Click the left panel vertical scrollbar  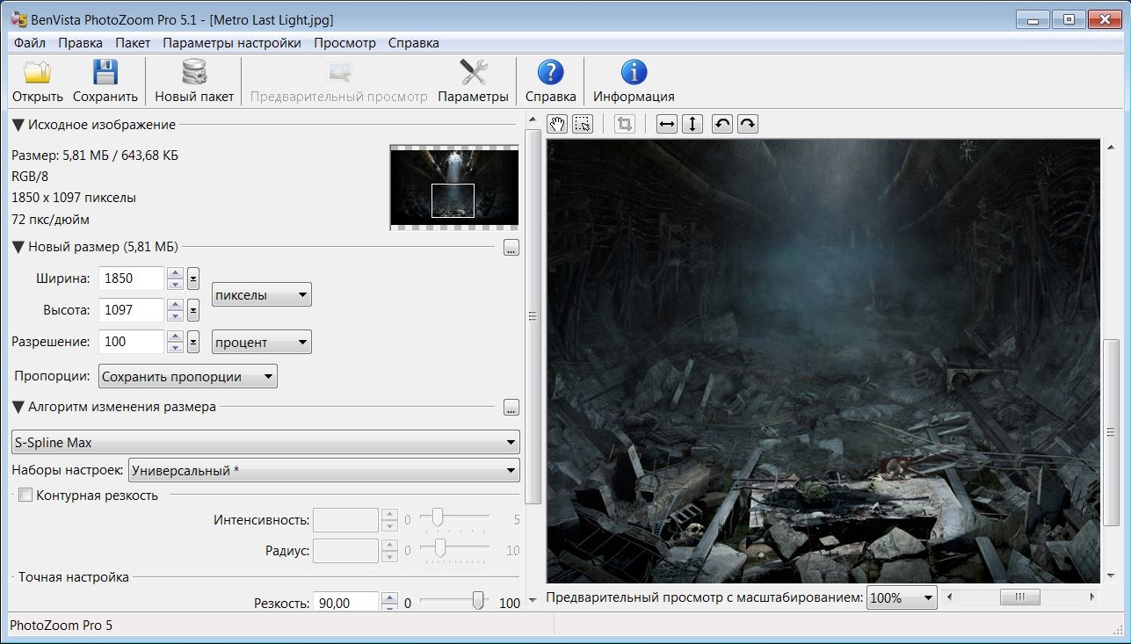coord(533,316)
